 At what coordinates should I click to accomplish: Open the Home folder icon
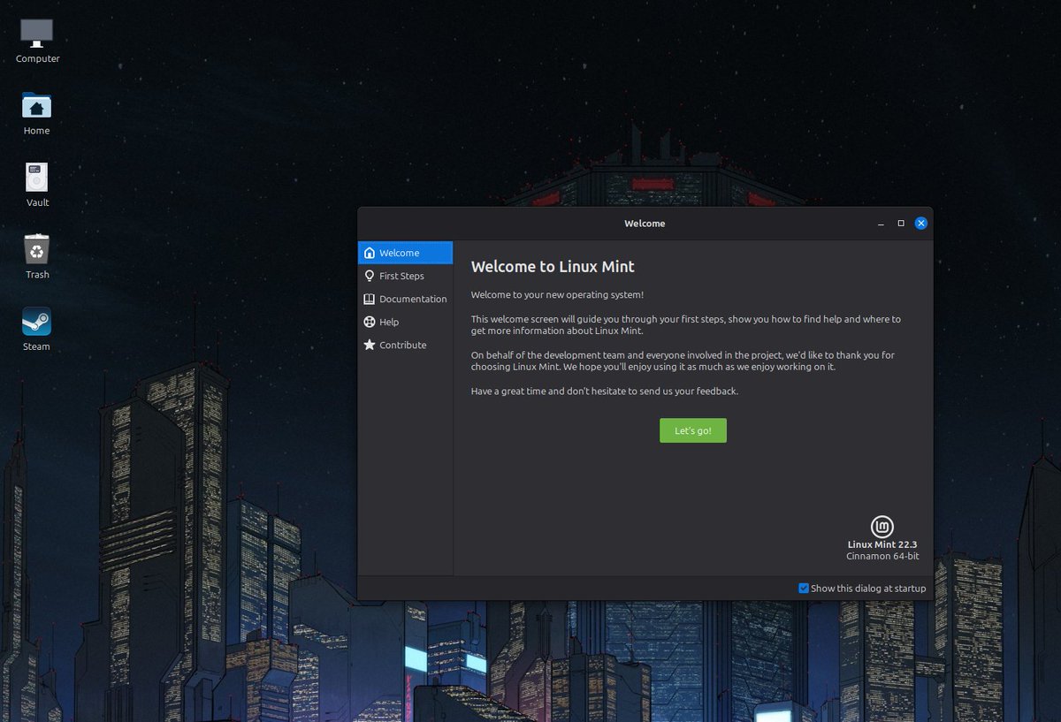[x=36, y=106]
